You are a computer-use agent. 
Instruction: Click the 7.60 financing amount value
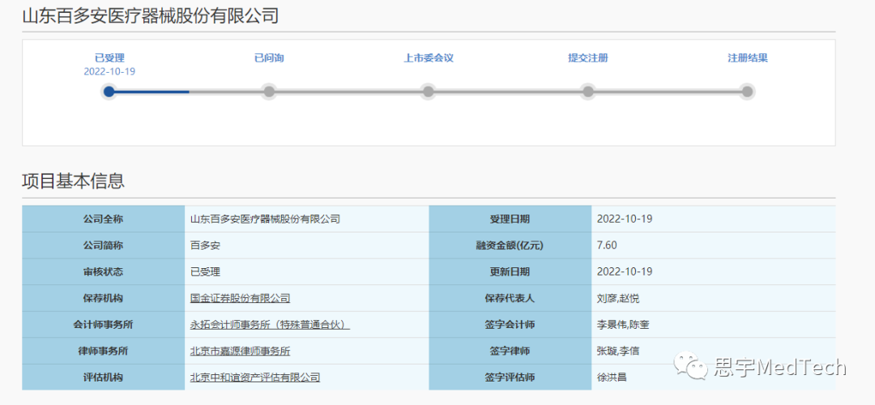(x=607, y=245)
